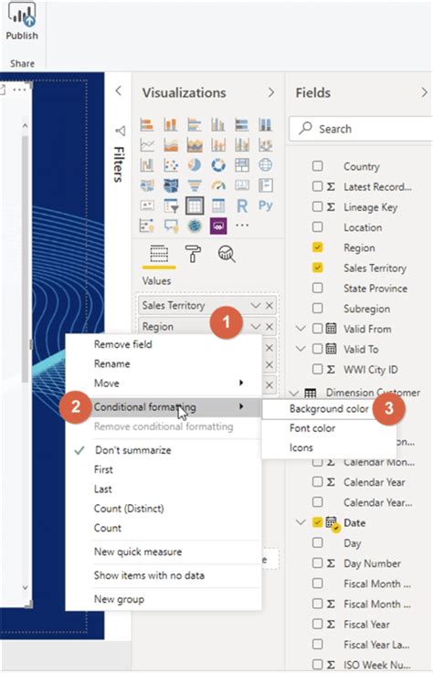Collapse the Date hierarchy chevron
The image size is (433, 673).
click(301, 522)
